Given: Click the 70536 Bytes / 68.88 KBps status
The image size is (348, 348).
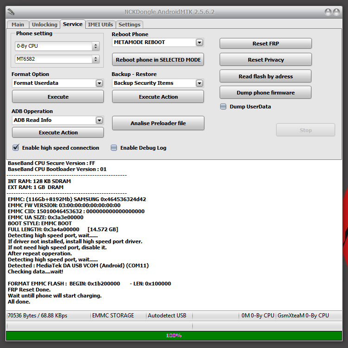Looking at the screenshot, I should [37, 316].
